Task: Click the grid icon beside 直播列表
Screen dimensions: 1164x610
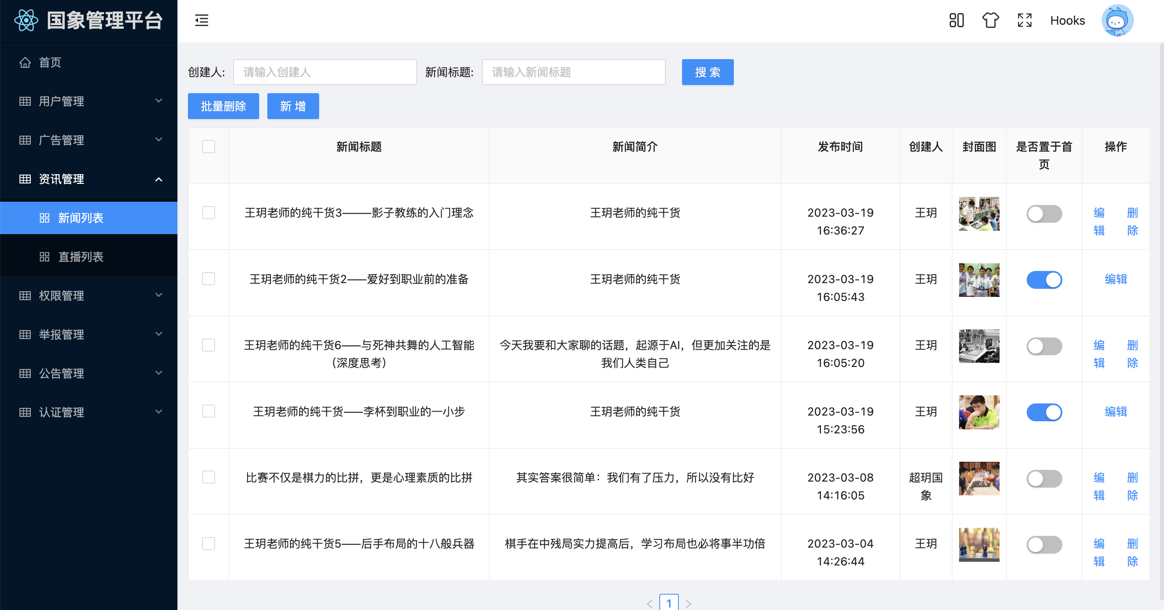Action: point(44,257)
